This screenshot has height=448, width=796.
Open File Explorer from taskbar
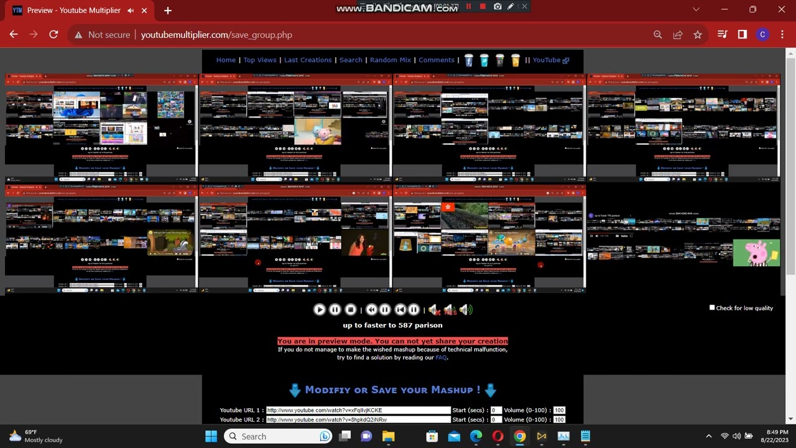(x=388, y=436)
